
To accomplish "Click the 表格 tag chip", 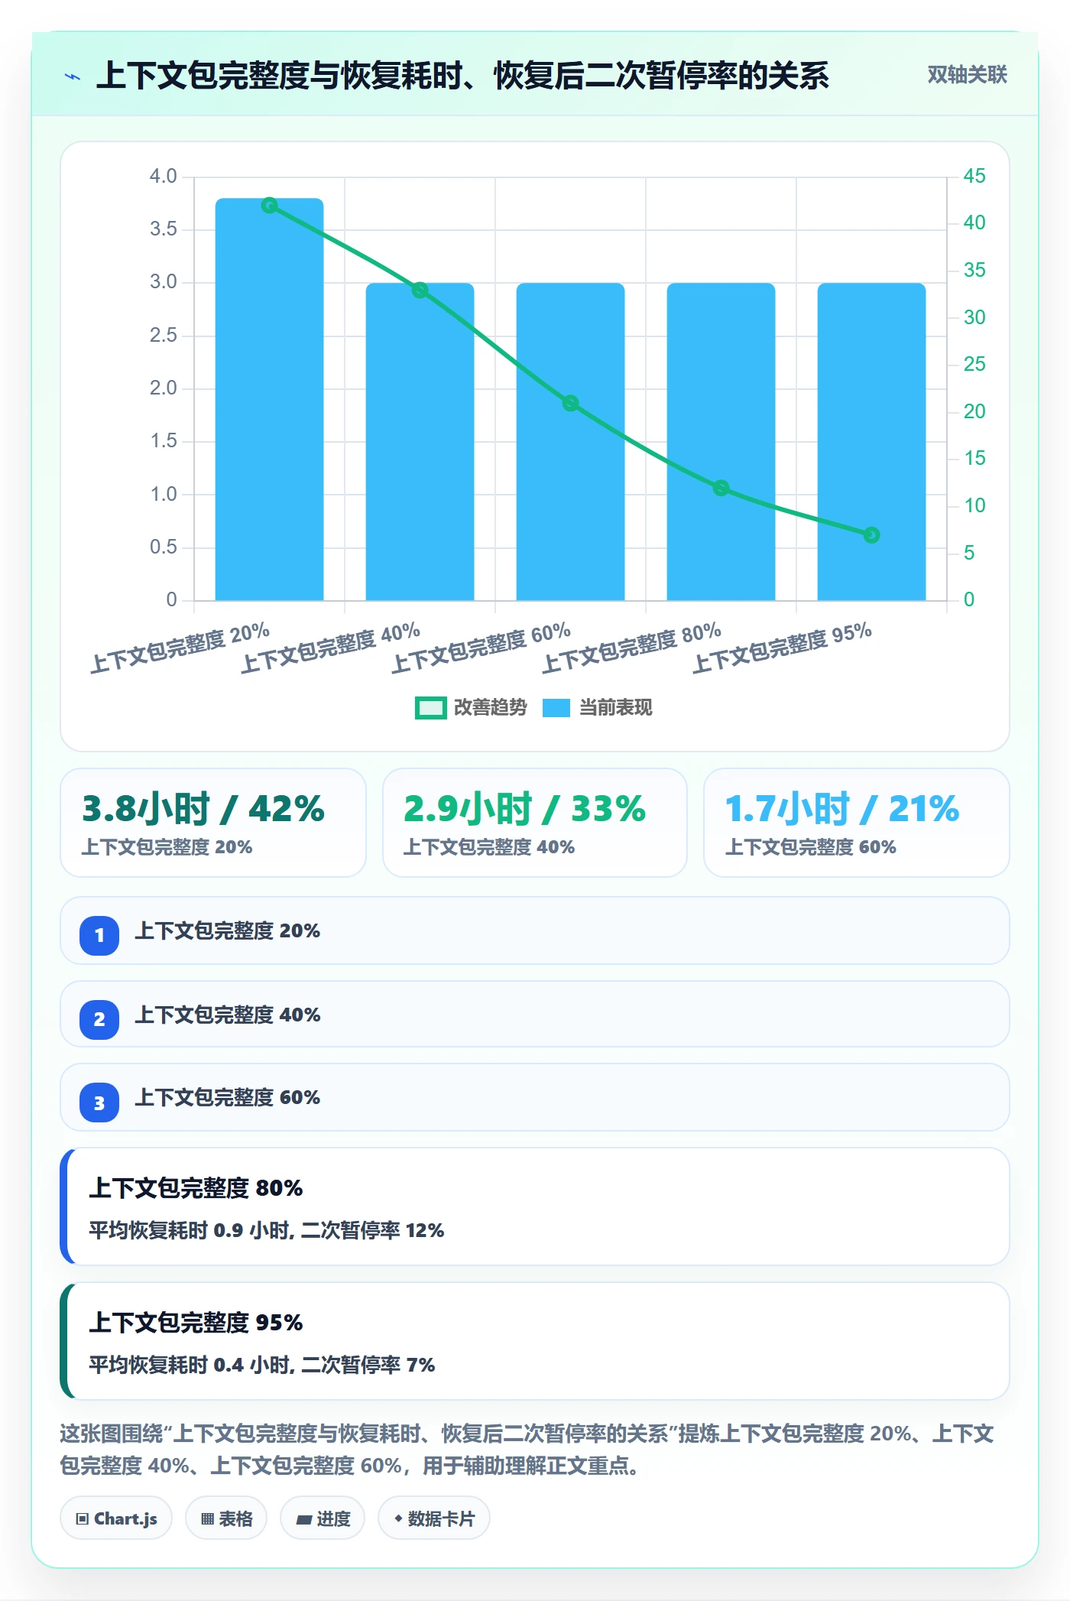I will coord(226,1518).
